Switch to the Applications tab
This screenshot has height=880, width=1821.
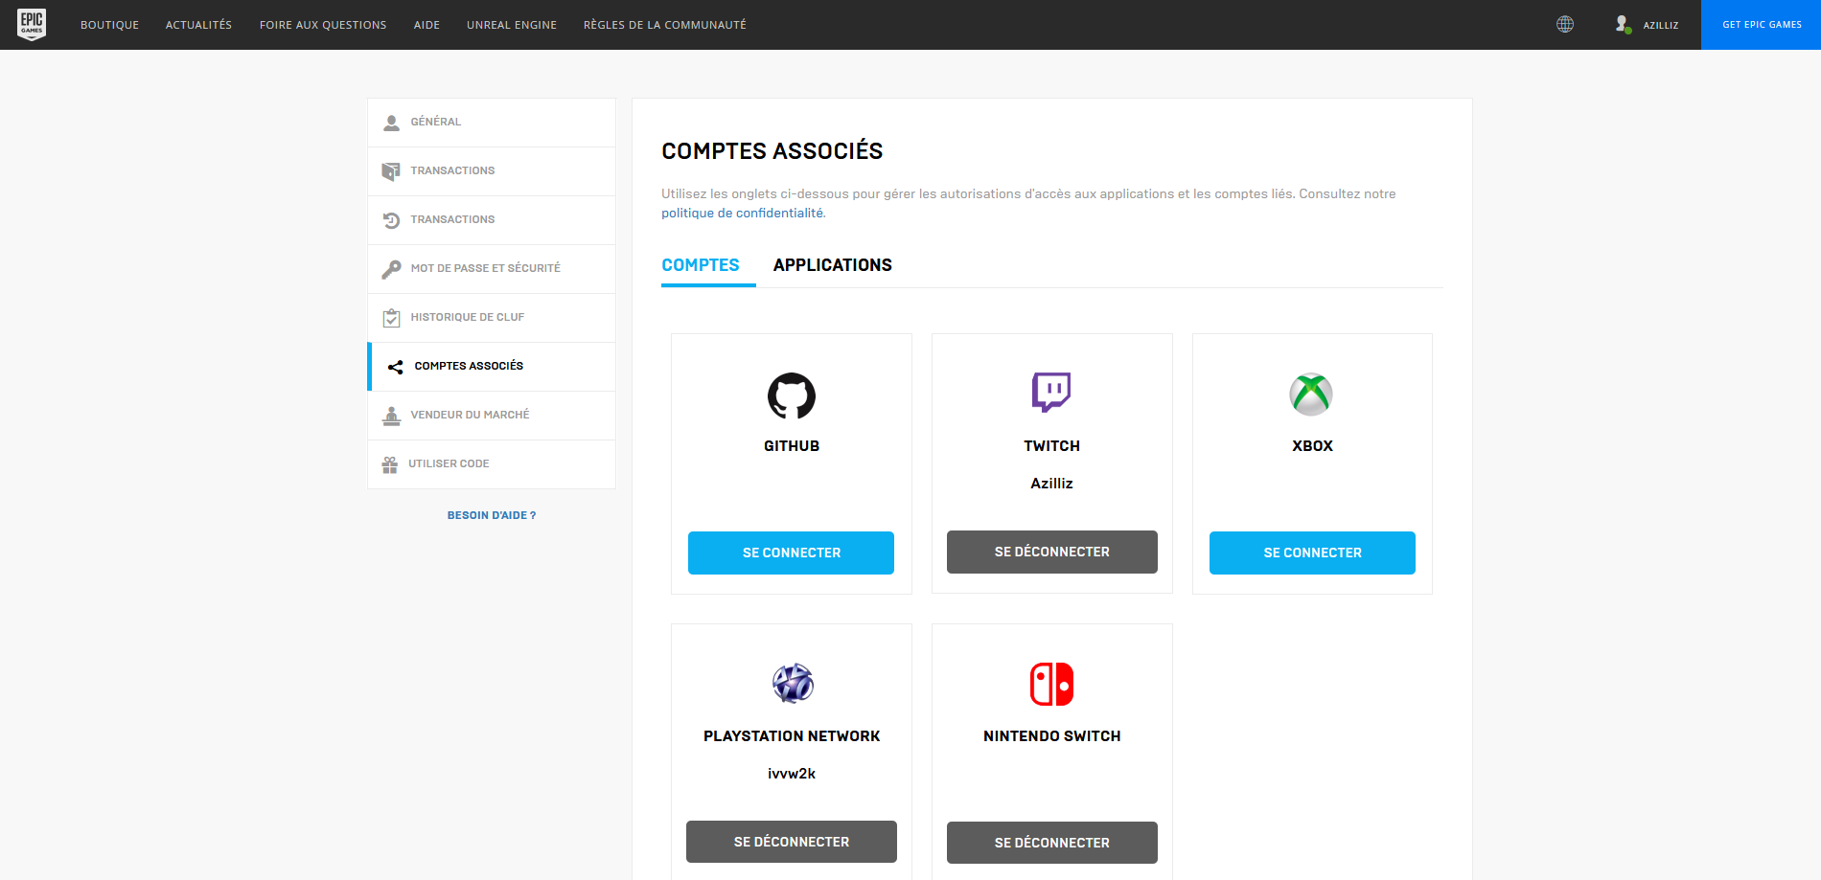tap(833, 265)
